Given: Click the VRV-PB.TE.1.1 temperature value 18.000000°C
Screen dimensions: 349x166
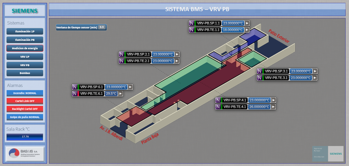Looking at the screenshot, I should pyautogui.click(x=233, y=30).
